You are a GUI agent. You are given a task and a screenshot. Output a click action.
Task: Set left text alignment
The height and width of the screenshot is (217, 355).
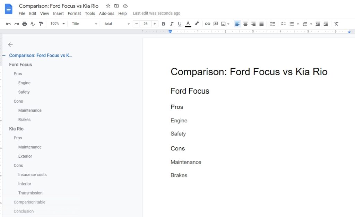click(237, 24)
